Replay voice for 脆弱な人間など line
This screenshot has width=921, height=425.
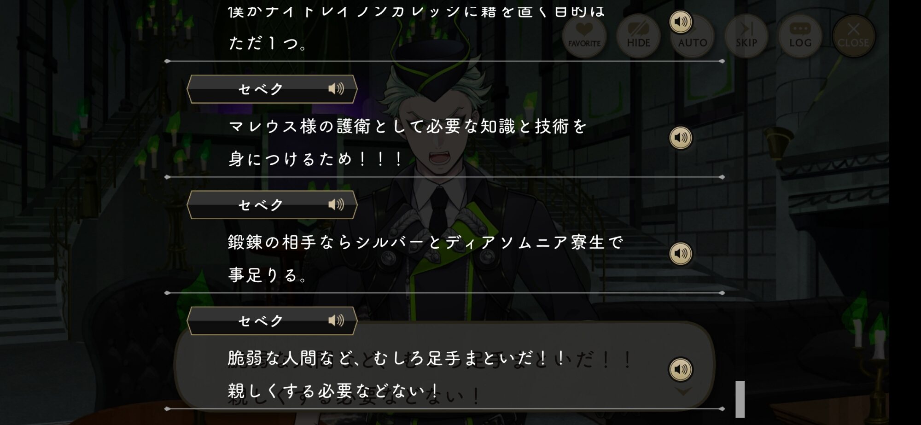(x=681, y=369)
